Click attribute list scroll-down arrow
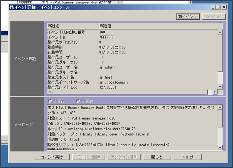233x168 pixels. (x=220, y=86)
